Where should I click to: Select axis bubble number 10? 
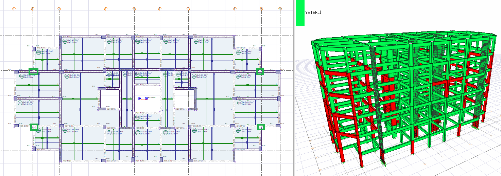click(x=280, y=9)
